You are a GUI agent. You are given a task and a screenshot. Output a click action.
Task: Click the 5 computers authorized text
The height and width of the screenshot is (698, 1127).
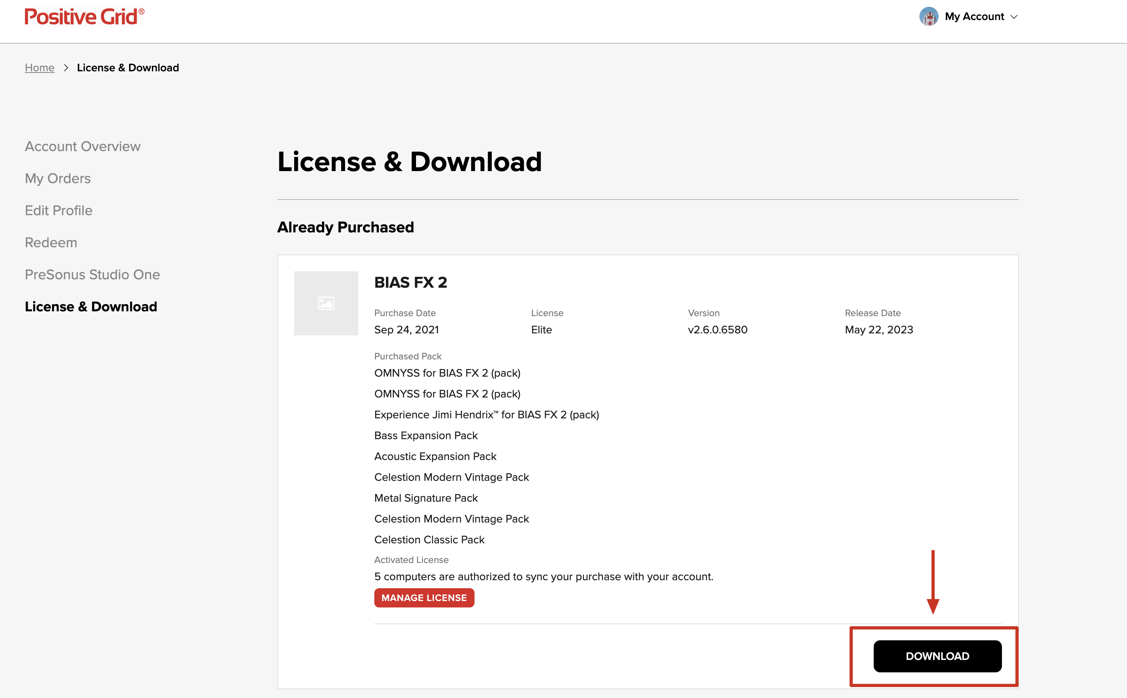point(543,577)
